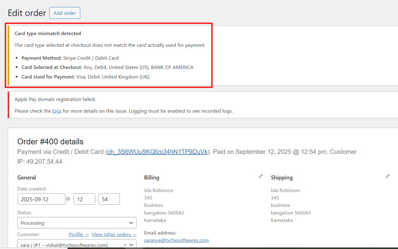
Task: Open the logs link in Apple Pay notice
Action: click(x=57, y=111)
